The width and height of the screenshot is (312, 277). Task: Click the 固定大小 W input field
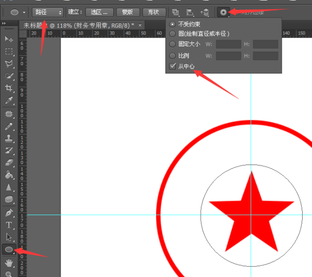click(228, 44)
